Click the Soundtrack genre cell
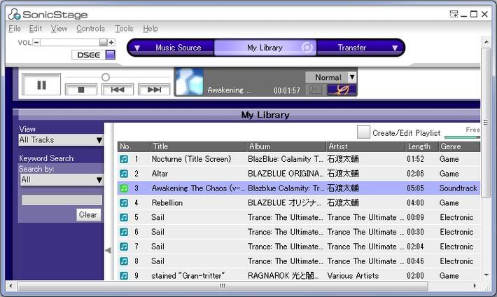This screenshot has width=497, height=297. tap(458, 188)
